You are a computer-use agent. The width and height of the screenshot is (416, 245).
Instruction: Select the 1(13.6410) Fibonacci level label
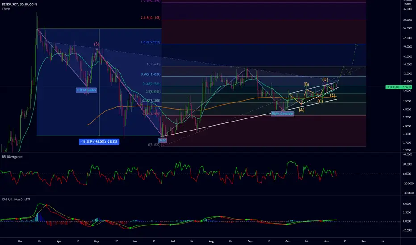coord(154,64)
